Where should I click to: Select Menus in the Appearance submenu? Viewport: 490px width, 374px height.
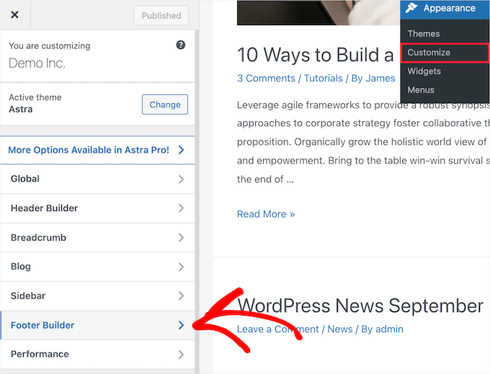click(421, 90)
